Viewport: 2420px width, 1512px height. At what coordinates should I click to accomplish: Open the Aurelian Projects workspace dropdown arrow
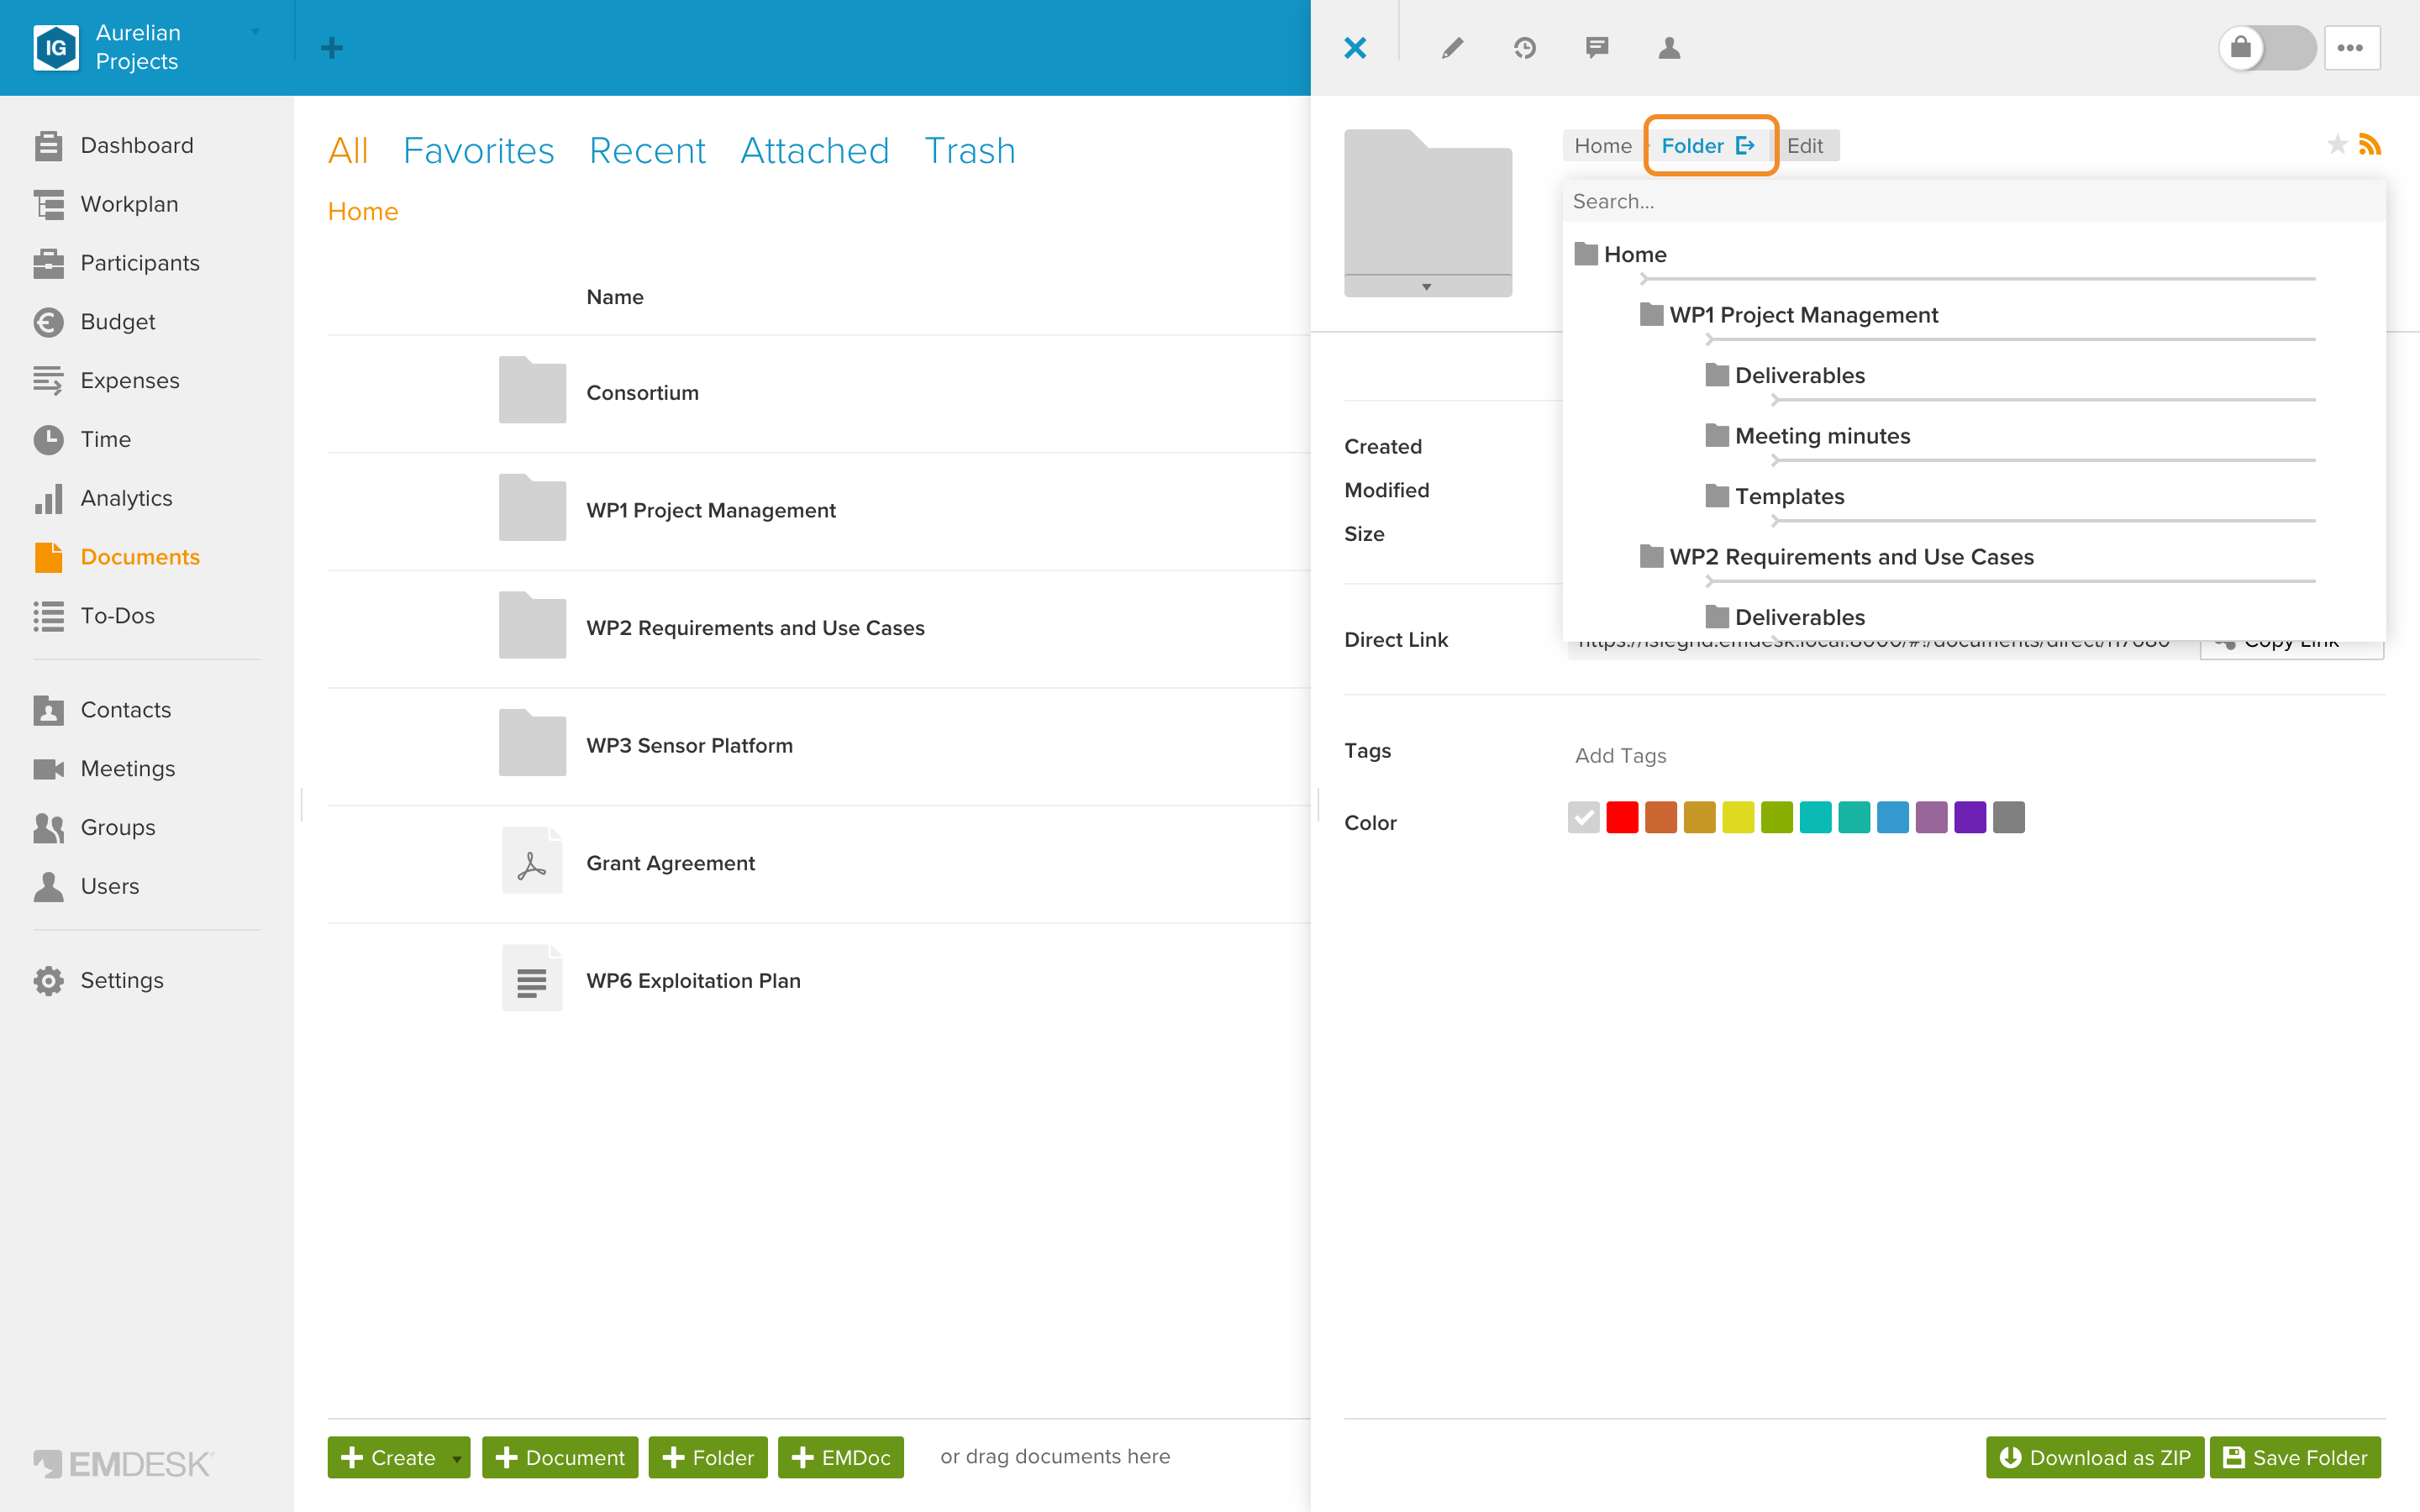[x=256, y=32]
